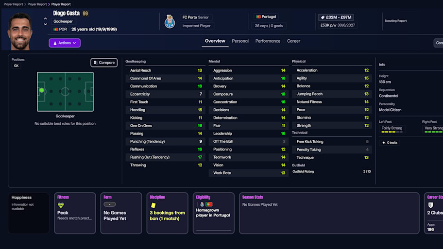
Task: Click the green heart fitness icon
Action: pos(61,205)
